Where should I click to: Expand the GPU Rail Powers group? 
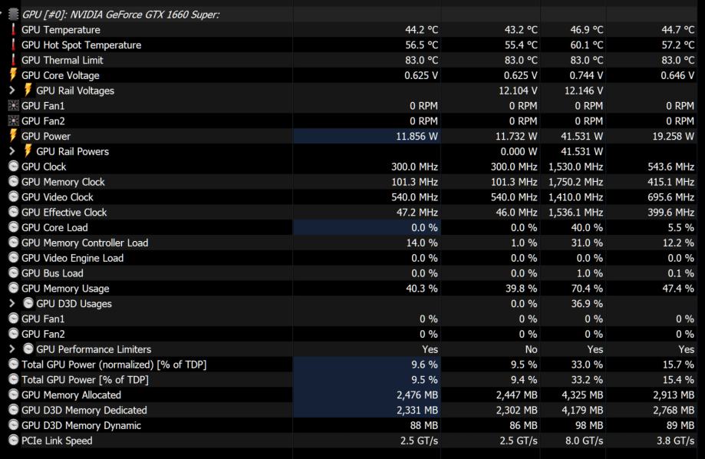pos(12,151)
